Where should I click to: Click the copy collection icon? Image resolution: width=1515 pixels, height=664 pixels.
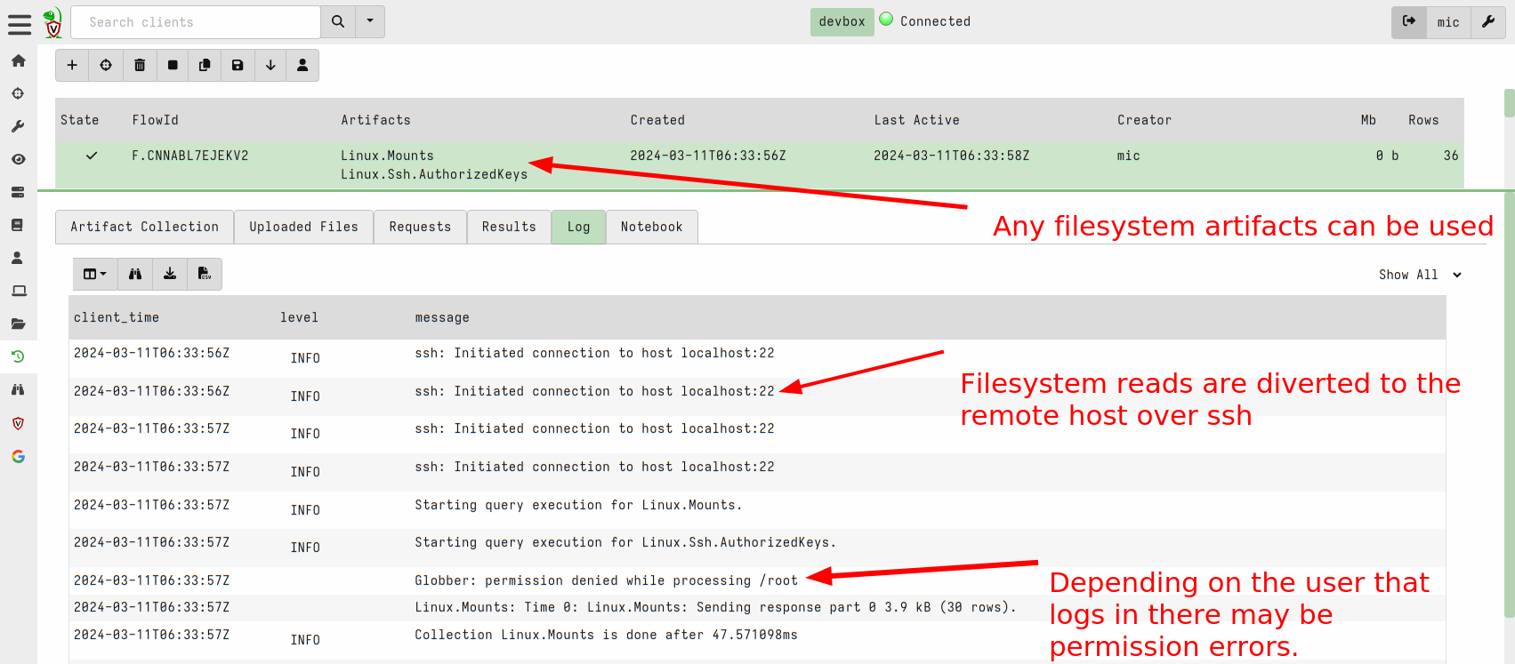click(205, 65)
